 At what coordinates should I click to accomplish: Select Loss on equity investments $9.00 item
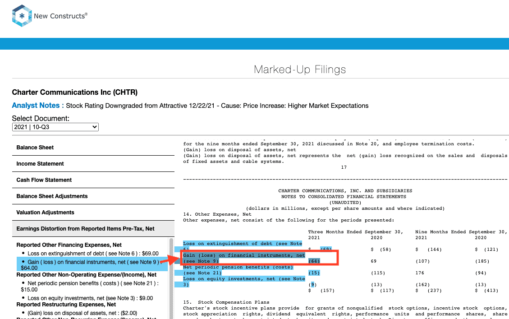pos(87,298)
